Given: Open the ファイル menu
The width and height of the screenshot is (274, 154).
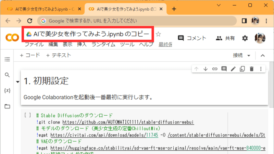Looking at the screenshot, I should (34, 44).
